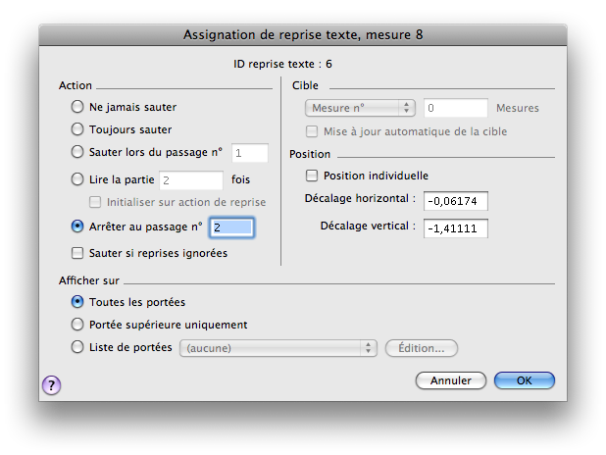Check 'Mise à jour automatique de la cible'
This screenshot has height=455, width=606.
click(313, 130)
